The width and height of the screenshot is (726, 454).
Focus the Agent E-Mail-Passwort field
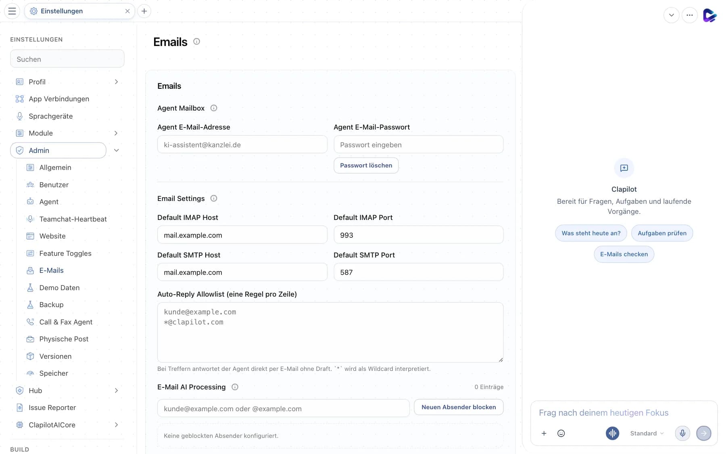pyautogui.click(x=418, y=144)
